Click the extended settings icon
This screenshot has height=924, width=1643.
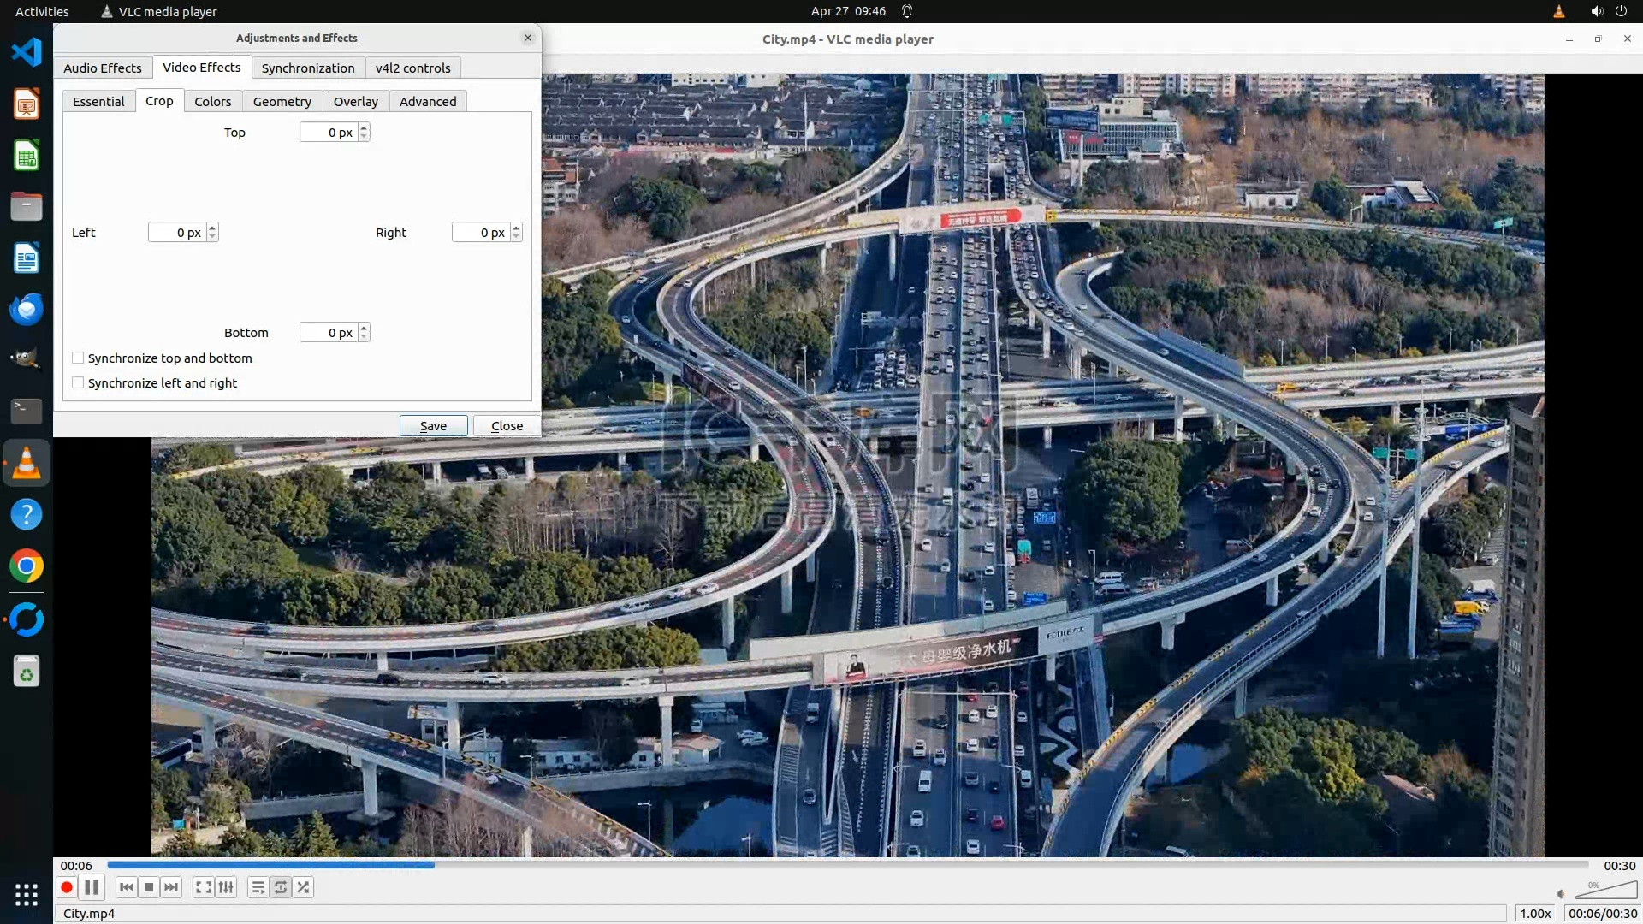(226, 887)
